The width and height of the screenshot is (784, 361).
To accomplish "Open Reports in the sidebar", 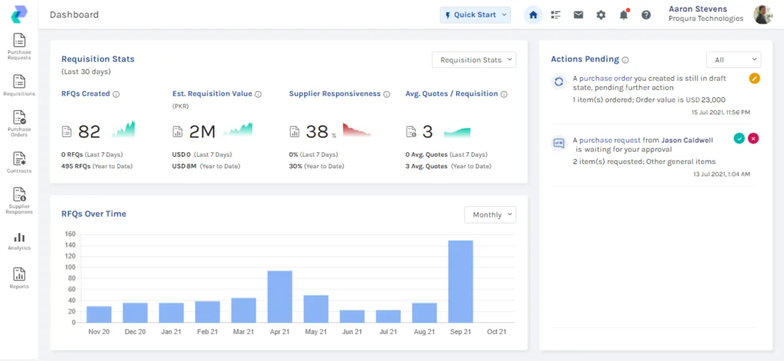I will tap(19, 277).
